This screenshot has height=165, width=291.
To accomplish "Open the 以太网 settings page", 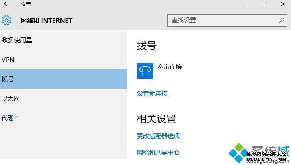I will pos(64,98).
